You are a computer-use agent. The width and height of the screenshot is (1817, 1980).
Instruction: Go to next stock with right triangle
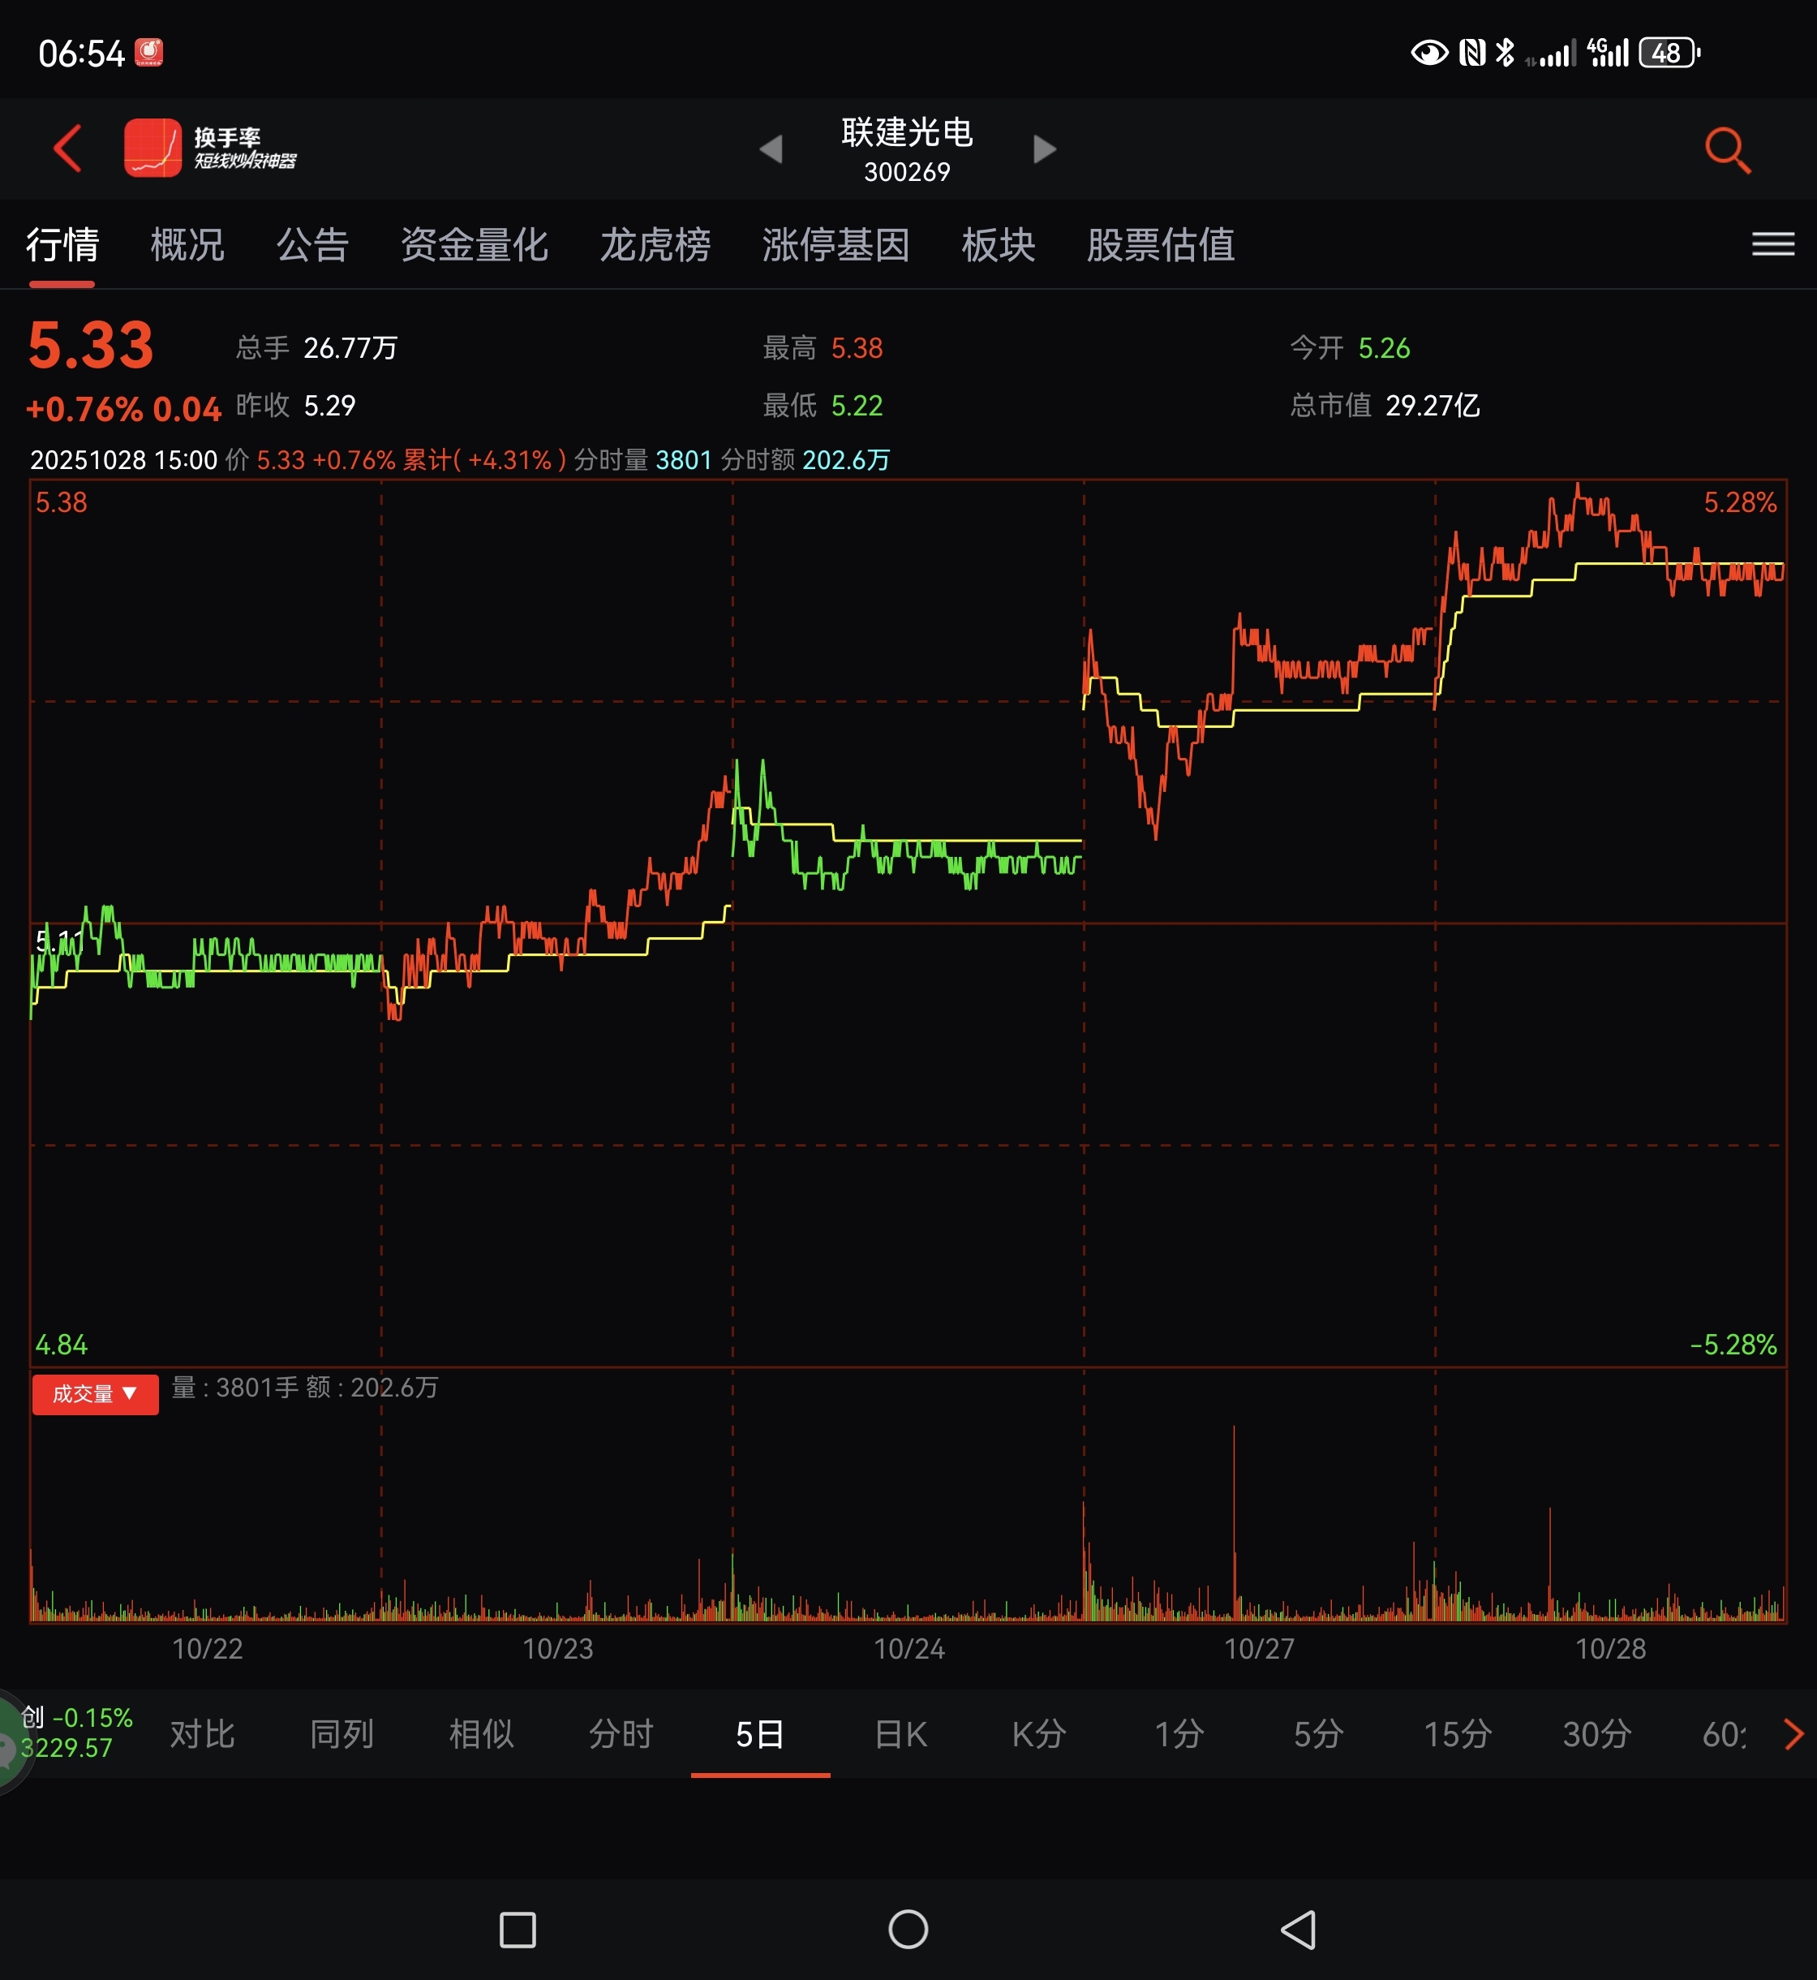coord(1044,149)
